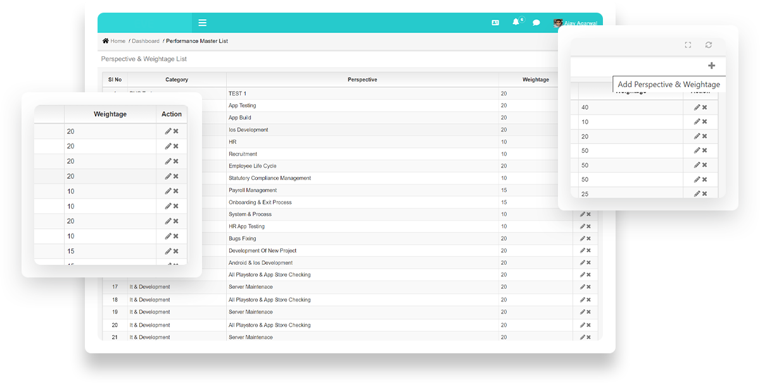The height and width of the screenshot is (383, 760).
Task: Open the hamburger menu in the teal header
Action: pyautogui.click(x=202, y=23)
